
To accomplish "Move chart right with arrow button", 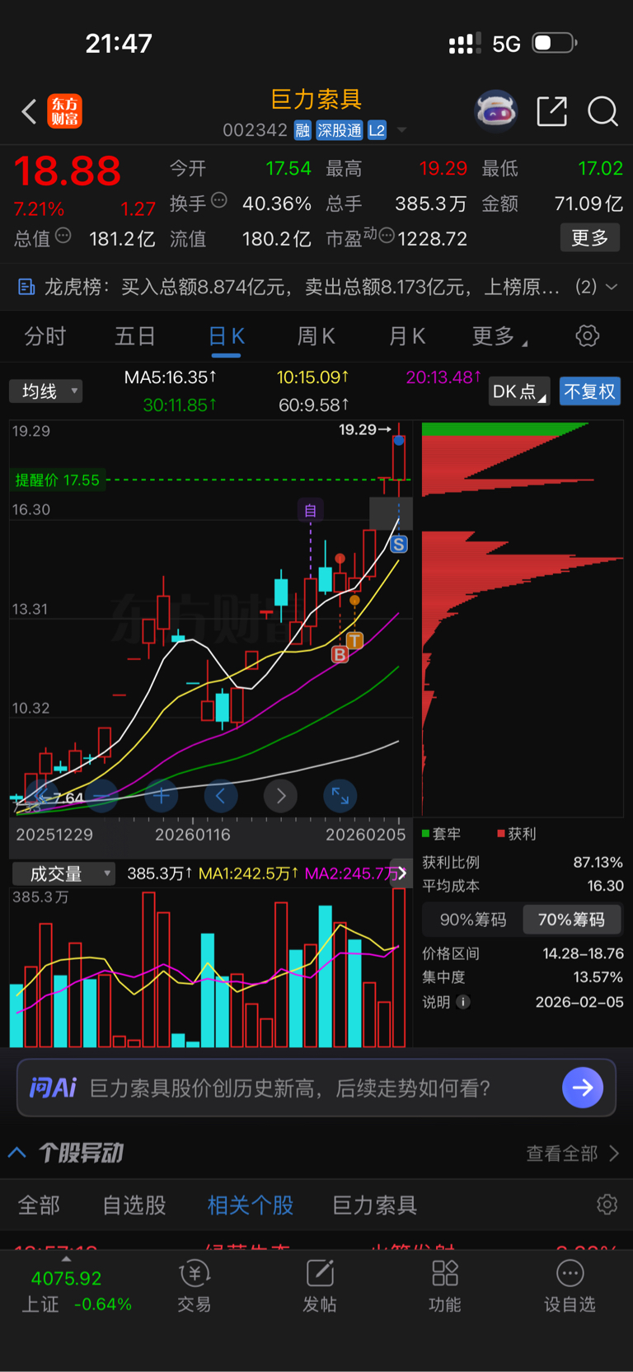I will tap(281, 796).
